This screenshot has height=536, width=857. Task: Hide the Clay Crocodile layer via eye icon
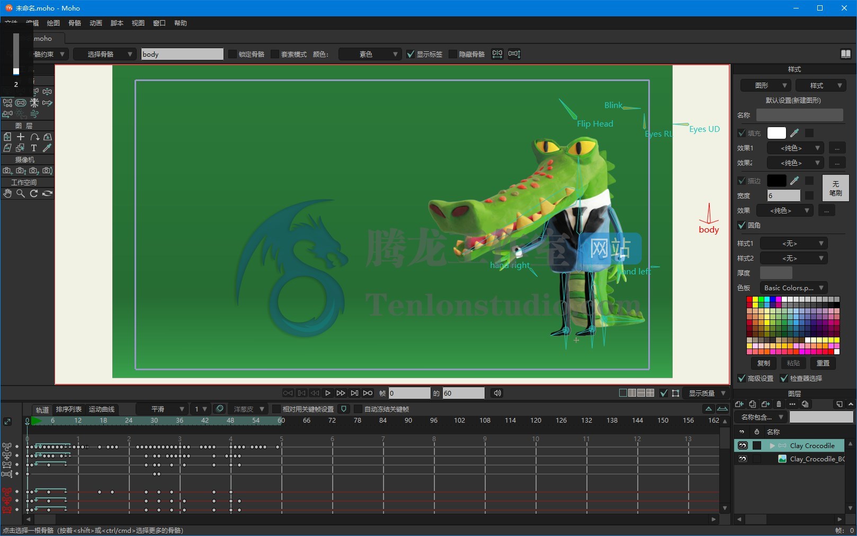(x=743, y=445)
